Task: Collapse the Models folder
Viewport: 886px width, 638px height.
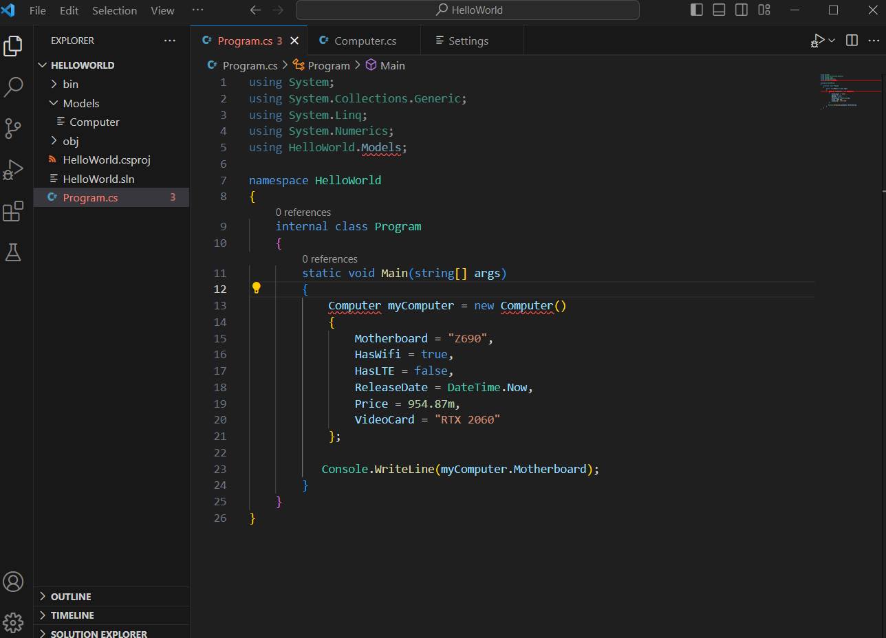Action: click(x=111, y=103)
